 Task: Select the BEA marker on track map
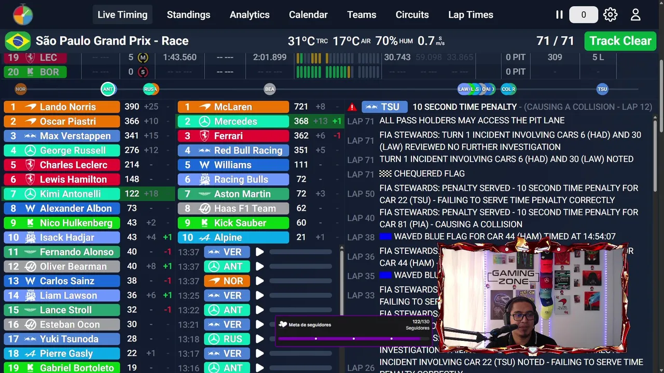tap(269, 89)
